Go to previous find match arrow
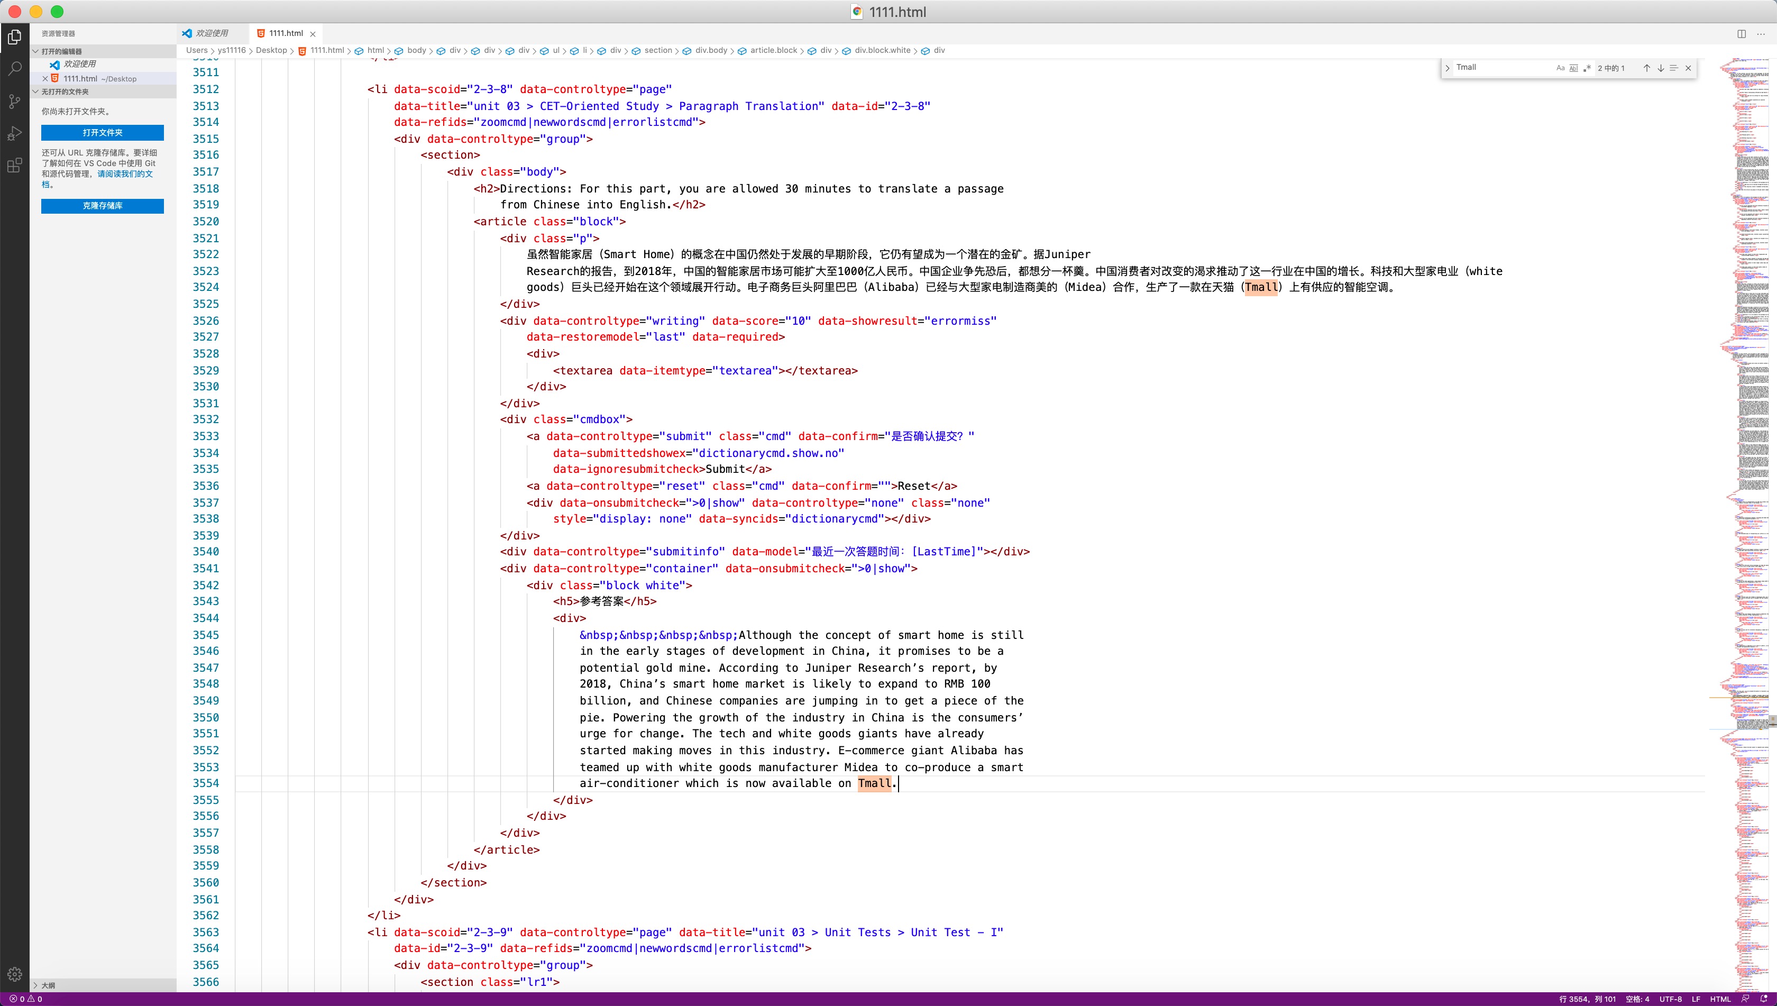Viewport: 1777px width, 1006px height. pos(1646,68)
